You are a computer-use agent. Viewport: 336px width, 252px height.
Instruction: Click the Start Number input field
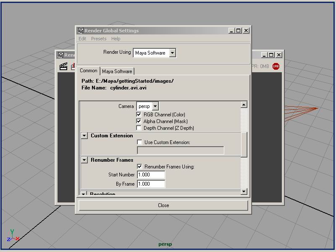[151, 175]
